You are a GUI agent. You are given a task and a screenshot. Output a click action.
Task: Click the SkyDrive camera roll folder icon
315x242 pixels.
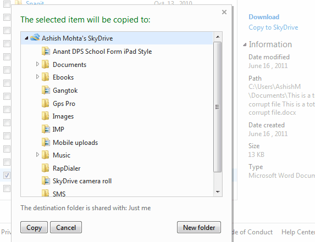click(46, 181)
